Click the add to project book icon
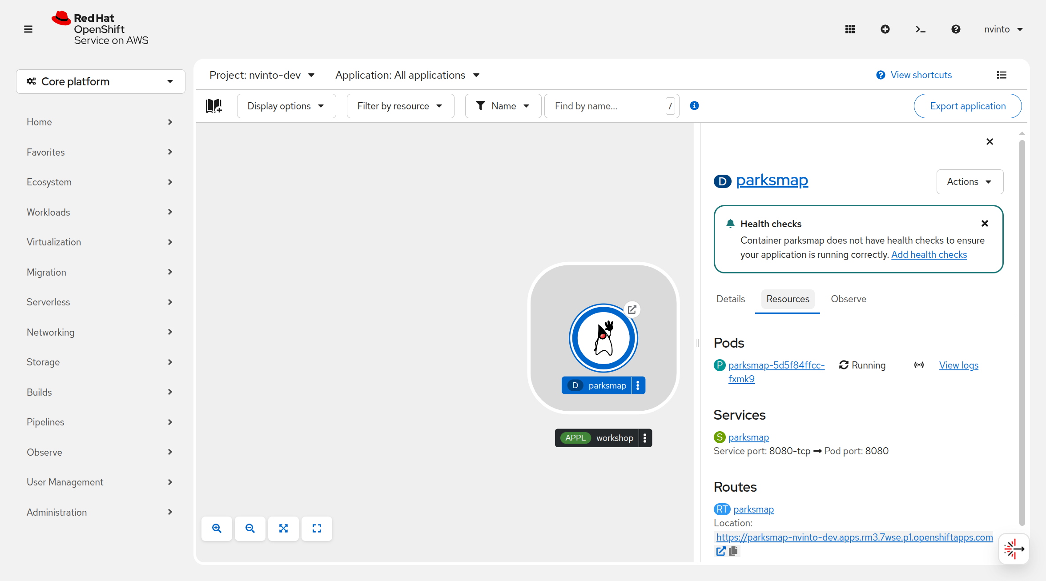This screenshot has width=1046, height=581. tap(213, 106)
